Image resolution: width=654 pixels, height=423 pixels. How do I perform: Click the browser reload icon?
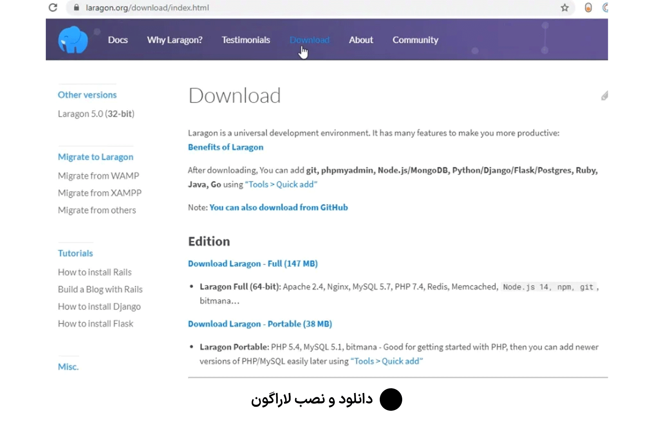pos(53,7)
